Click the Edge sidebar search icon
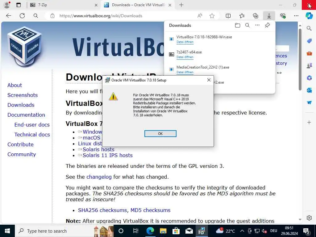Screen dimensions: 316x237 (309, 28)
